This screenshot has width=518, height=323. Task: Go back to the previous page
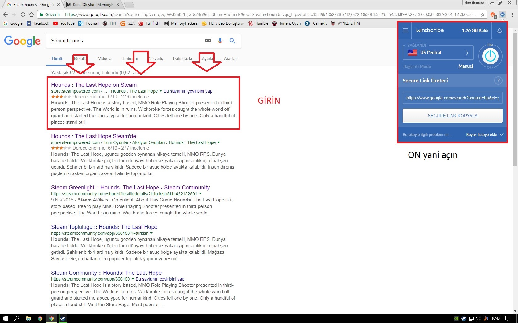click(x=6, y=14)
